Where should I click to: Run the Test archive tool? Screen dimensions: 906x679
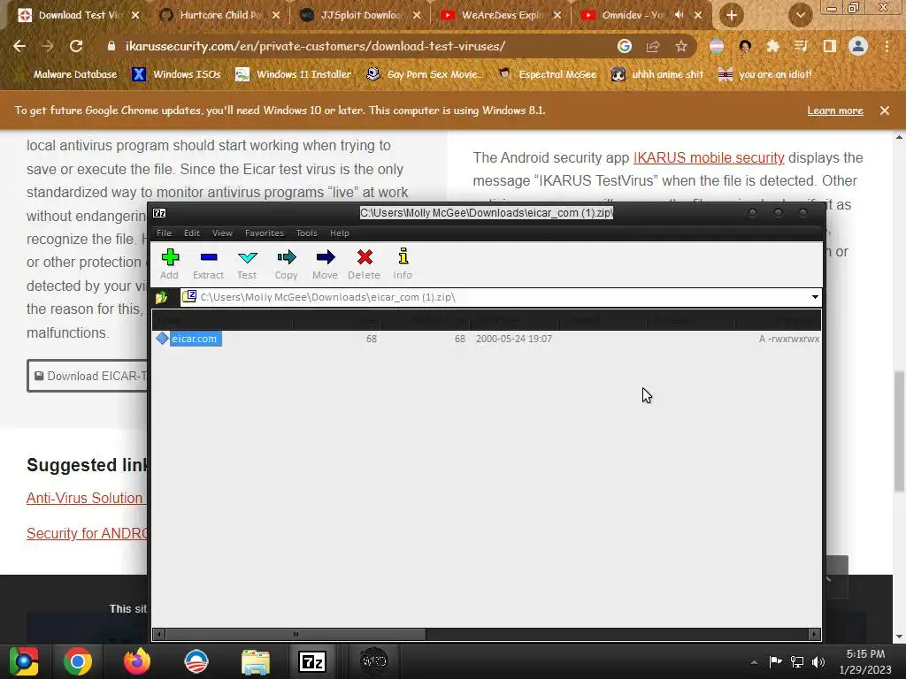click(248, 263)
